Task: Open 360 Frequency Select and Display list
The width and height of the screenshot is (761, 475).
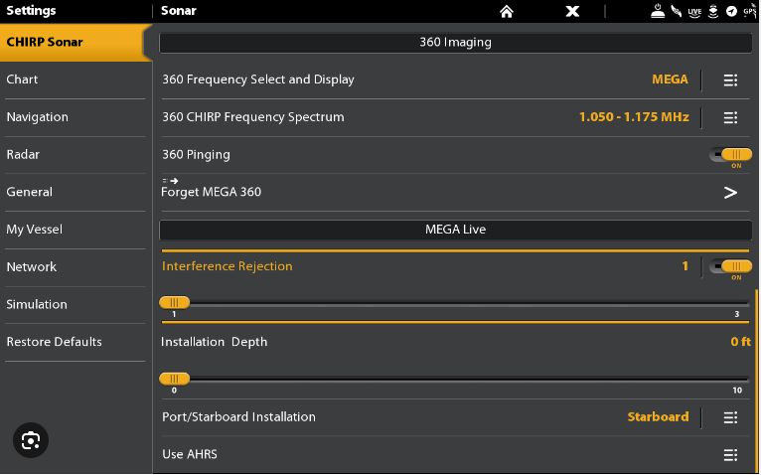Action: 730,80
